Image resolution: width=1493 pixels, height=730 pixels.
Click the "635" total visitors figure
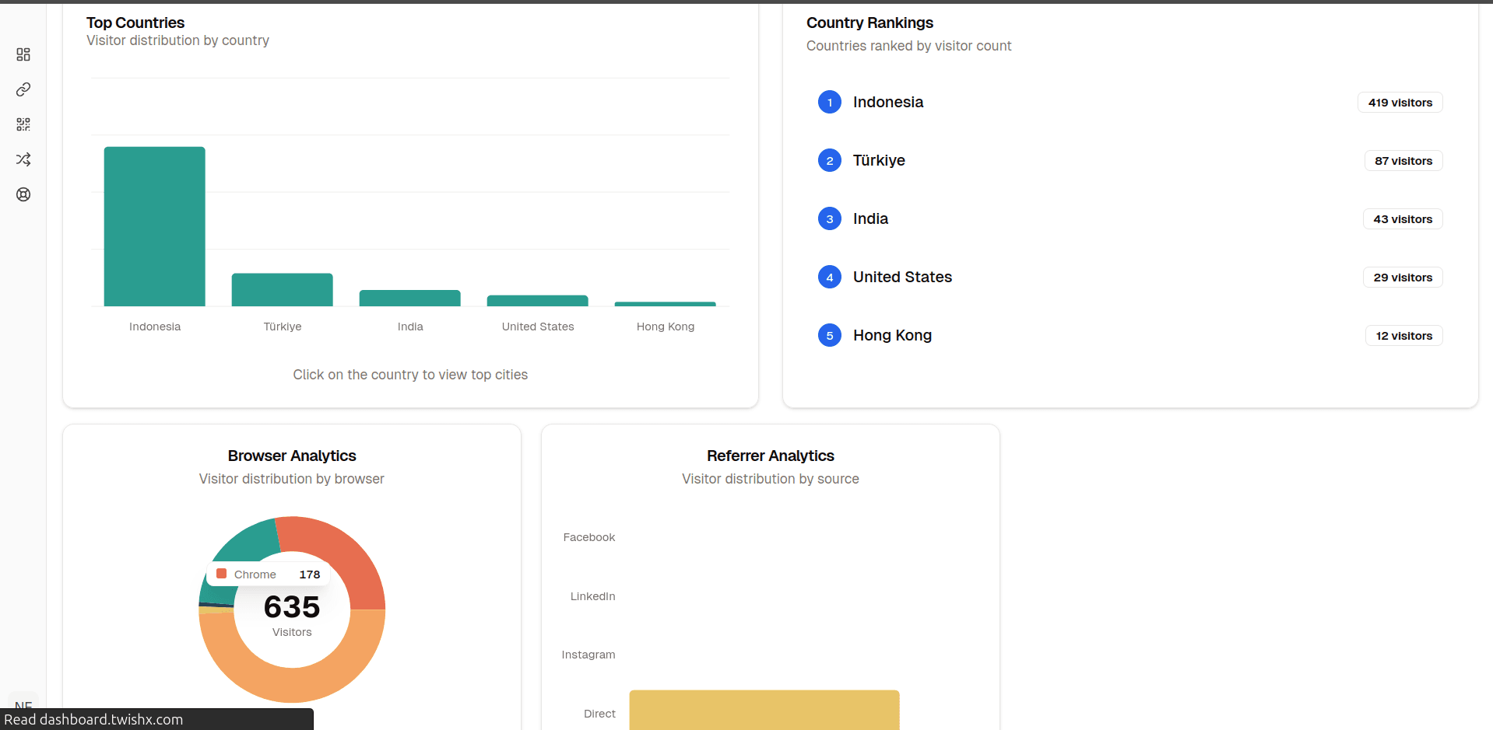pyautogui.click(x=292, y=606)
